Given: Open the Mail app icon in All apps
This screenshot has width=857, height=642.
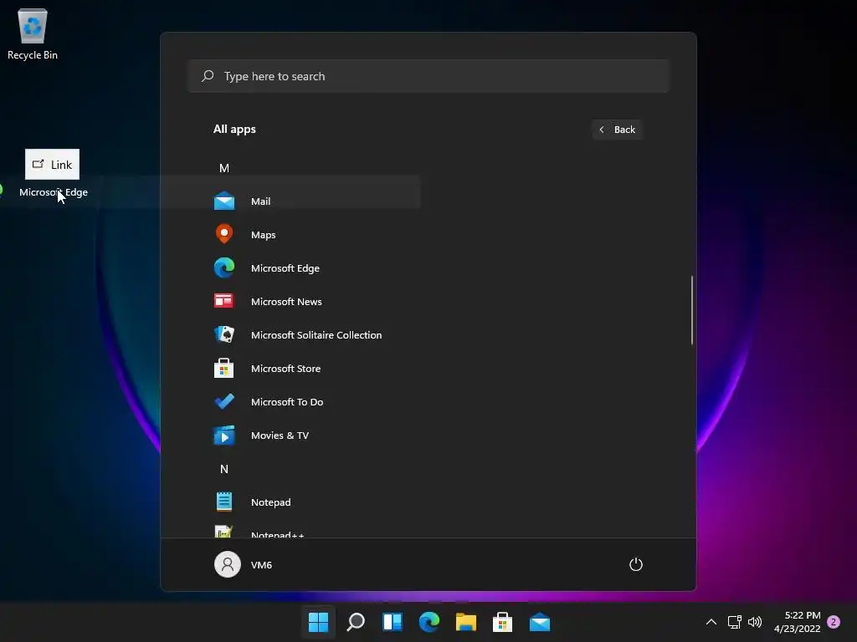Looking at the screenshot, I should 224,201.
